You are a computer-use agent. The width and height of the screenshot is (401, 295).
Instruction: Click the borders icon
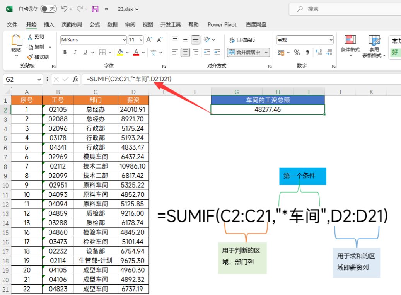point(102,53)
